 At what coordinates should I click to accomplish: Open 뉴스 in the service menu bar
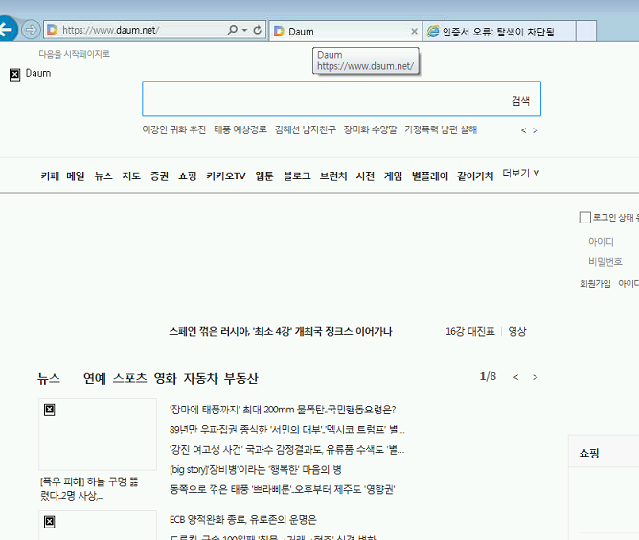pyautogui.click(x=103, y=176)
